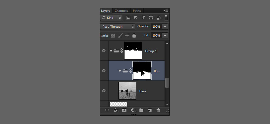Select the Base layer name
Image resolution: width=270 pixels, height=124 pixels.
pos(143,91)
